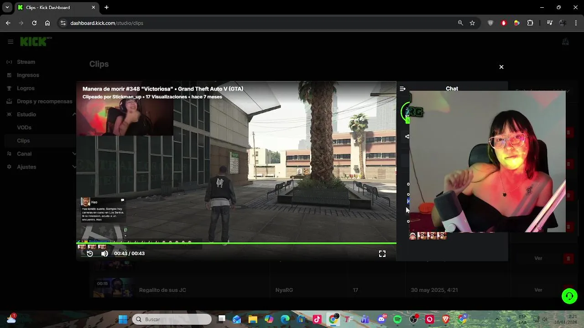View site information for dashboard.kick.com
The image size is (584, 328).
click(x=63, y=23)
